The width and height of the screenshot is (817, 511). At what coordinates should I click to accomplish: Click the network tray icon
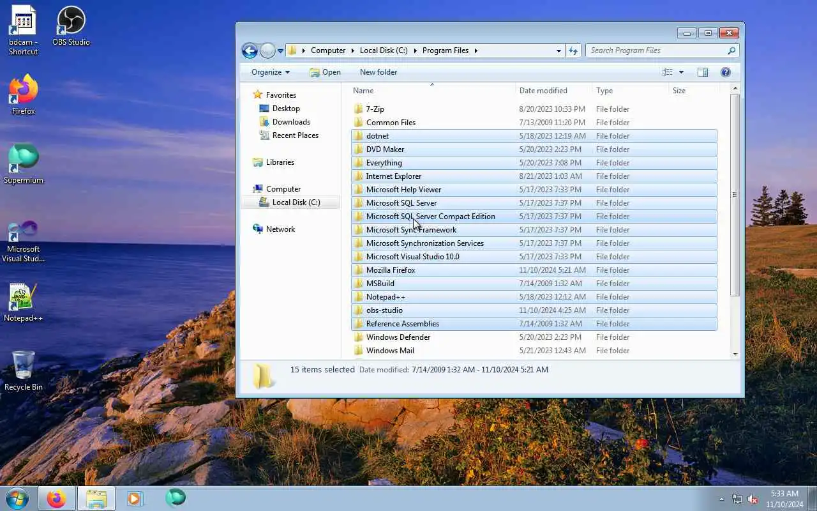click(737, 499)
